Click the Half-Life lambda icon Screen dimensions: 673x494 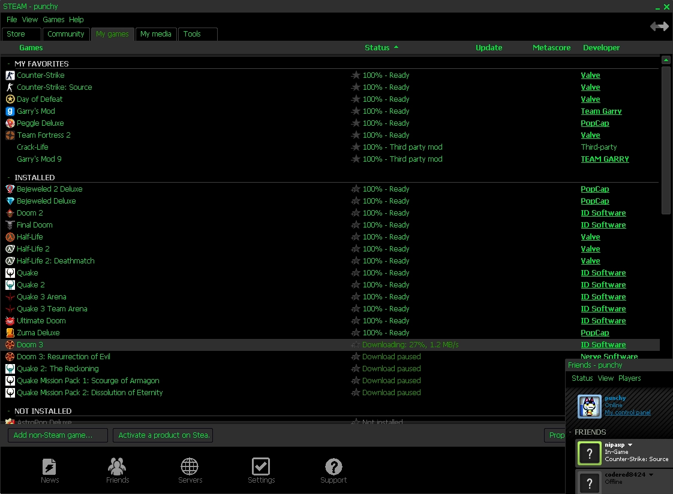coord(10,237)
